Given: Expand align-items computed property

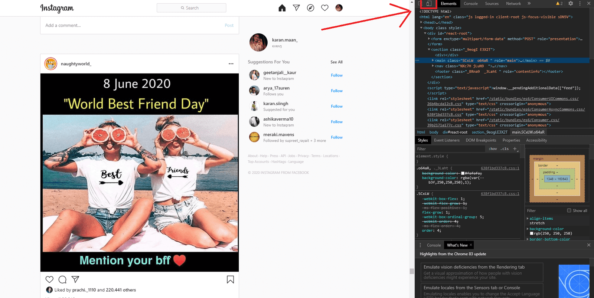Looking at the screenshot, I should [x=528, y=219].
